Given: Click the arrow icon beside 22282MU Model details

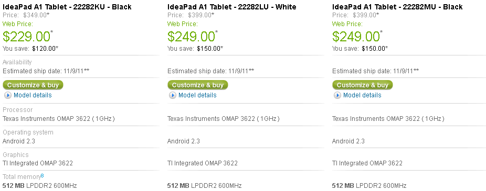Looking at the screenshot, I should (x=337, y=95).
